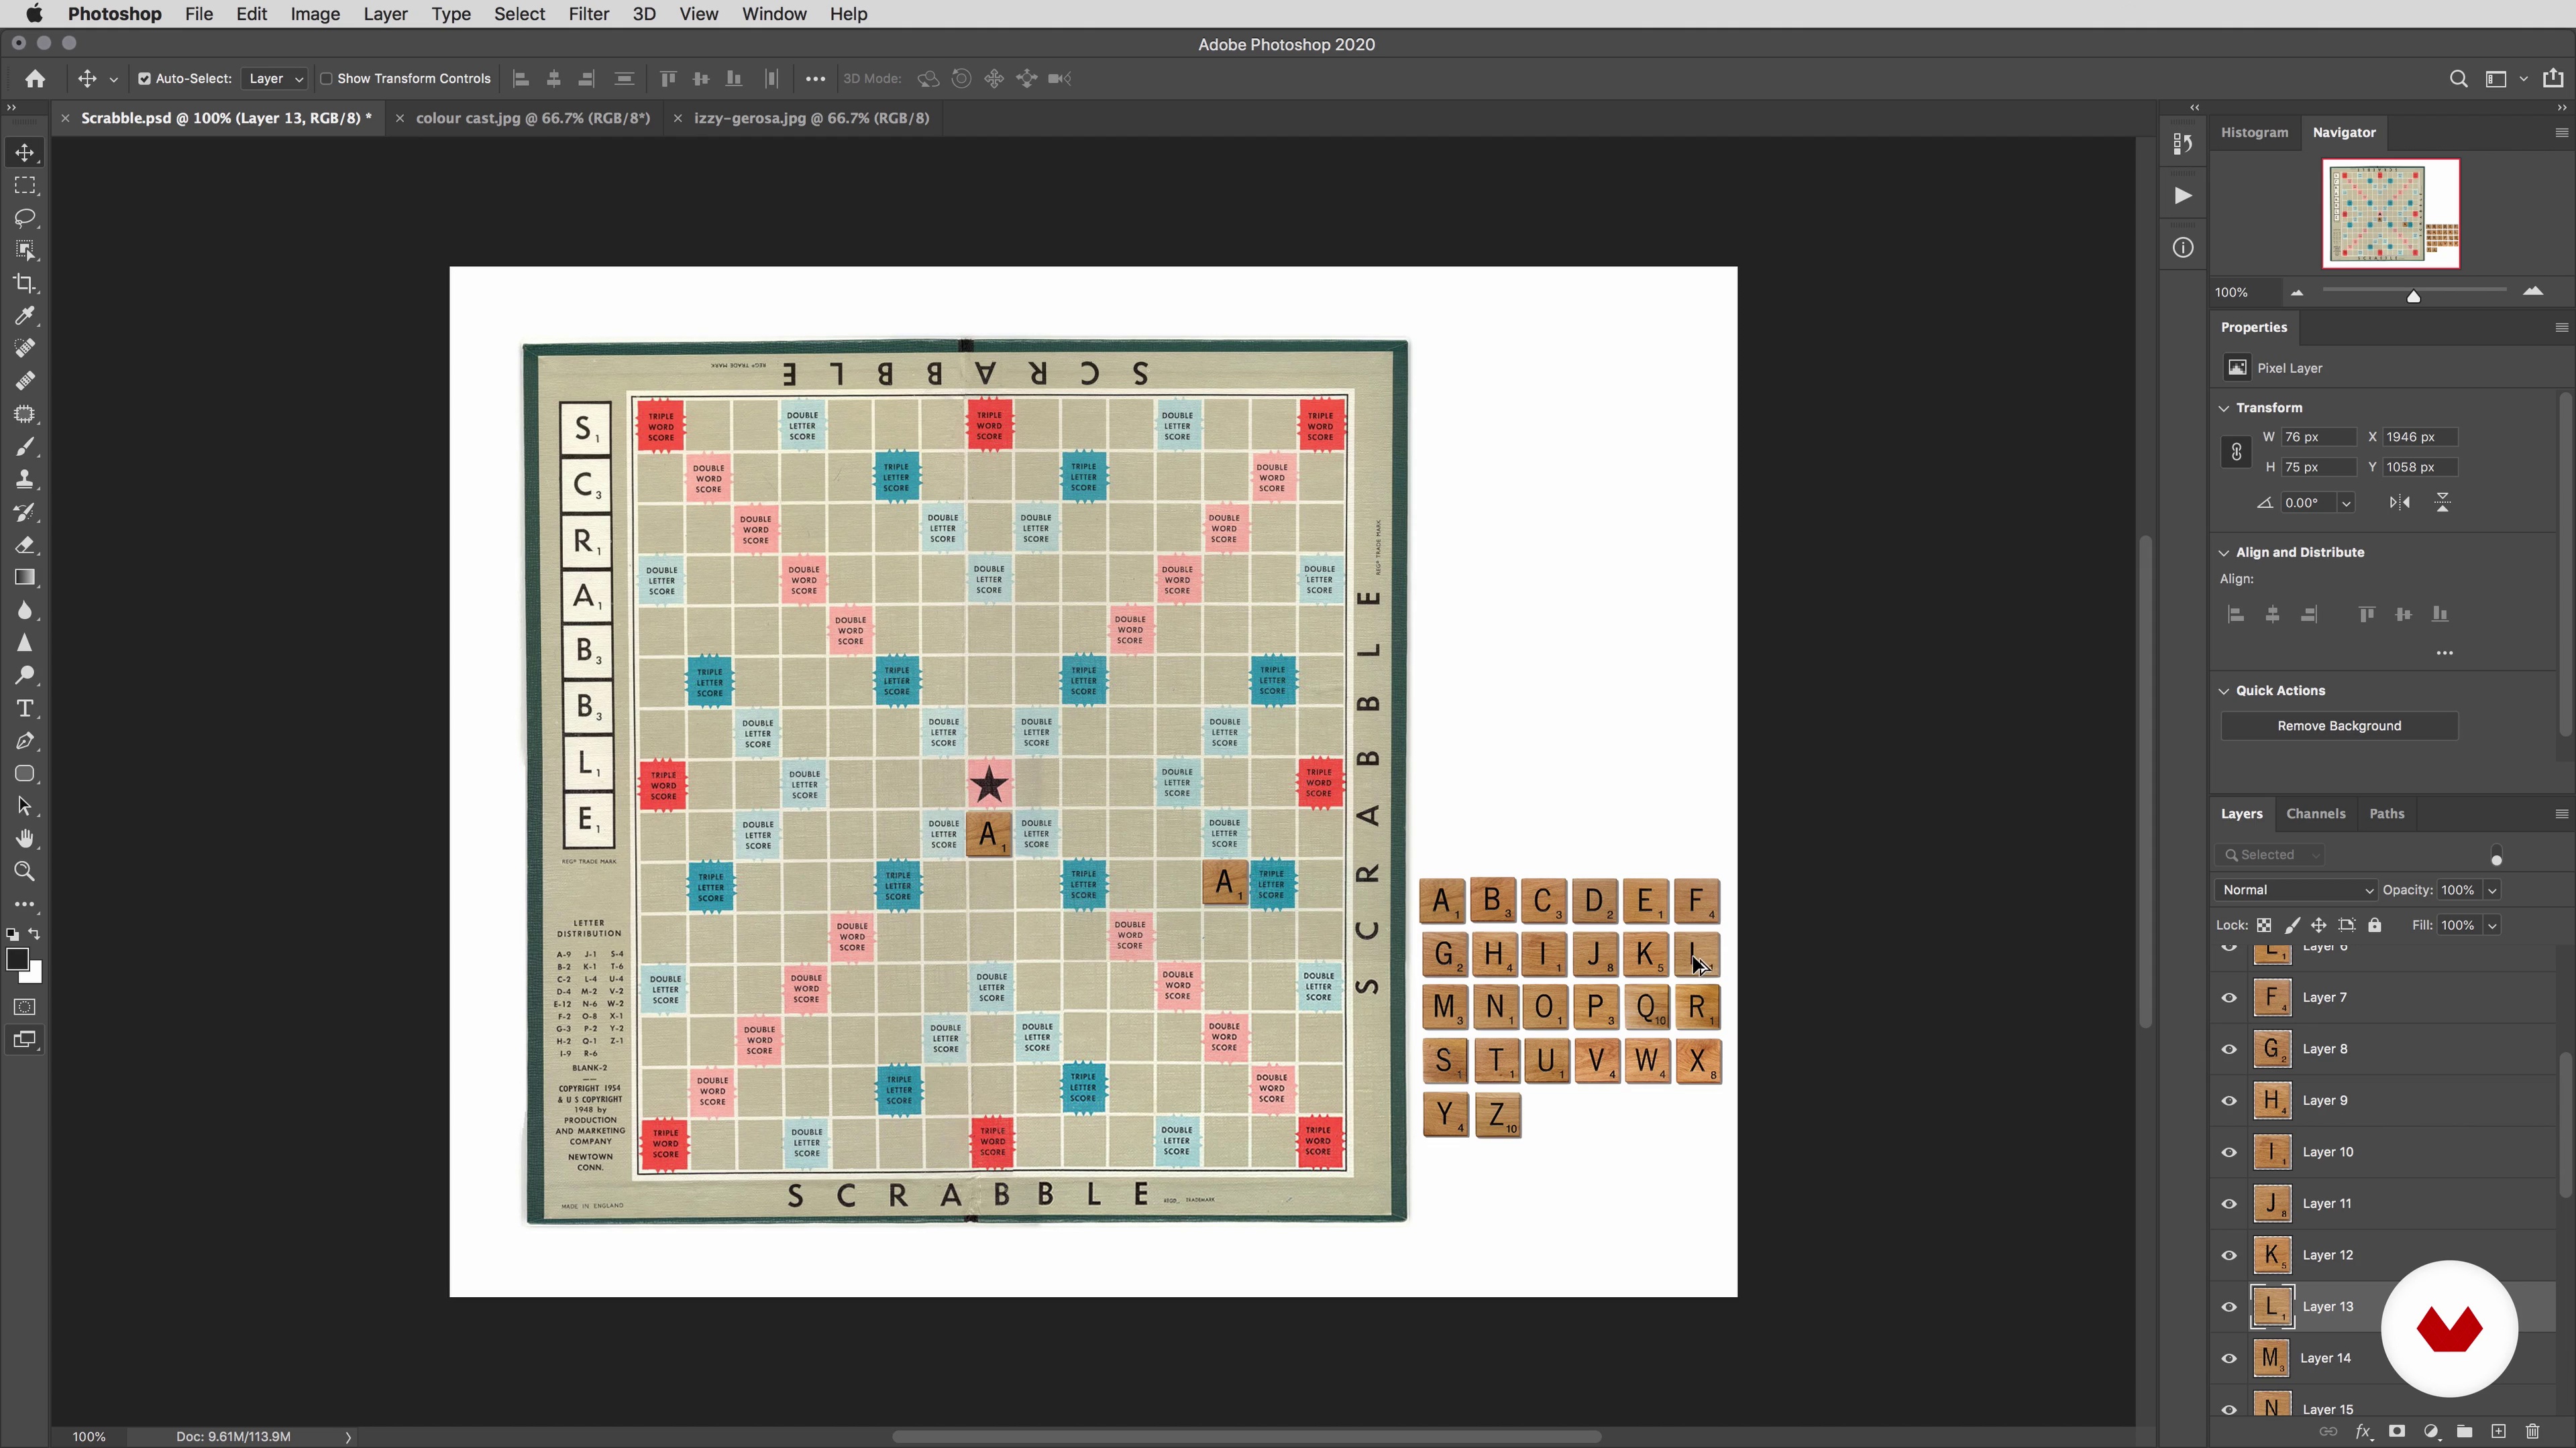The height and width of the screenshot is (1448, 2576).
Task: Hide Layer 9 visibility eye
Action: click(2229, 1100)
